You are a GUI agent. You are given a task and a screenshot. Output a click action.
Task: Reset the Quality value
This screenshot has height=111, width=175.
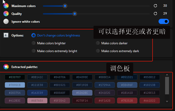[155, 14]
